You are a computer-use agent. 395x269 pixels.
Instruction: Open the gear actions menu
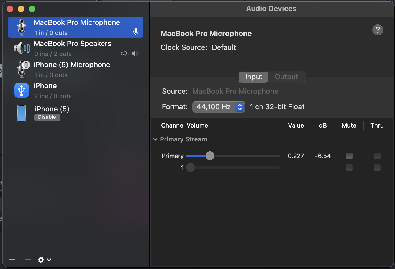coord(41,260)
